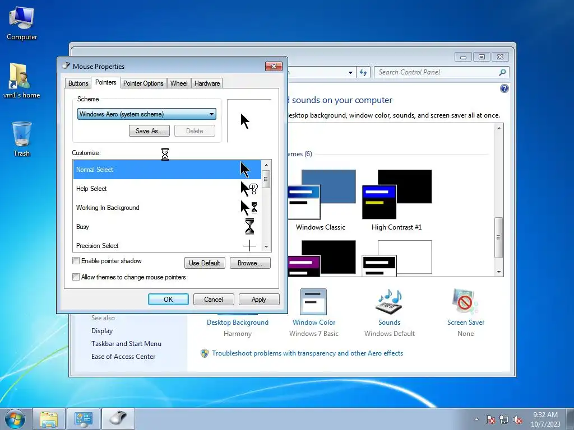Click Cancel in Mouse Properties
The height and width of the screenshot is (430, 574).
214,300
